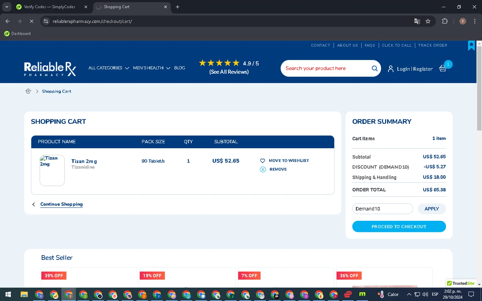The width and height of the screenshot is (482, 301).
Task: Open the About Us link
Action: pos(347,46)
